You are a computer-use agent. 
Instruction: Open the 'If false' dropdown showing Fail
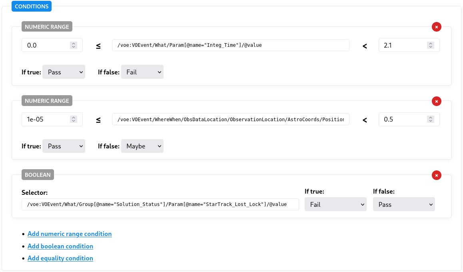[x=142, y=72]
